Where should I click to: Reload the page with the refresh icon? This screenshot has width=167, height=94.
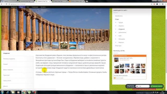[x=6, y=4]
